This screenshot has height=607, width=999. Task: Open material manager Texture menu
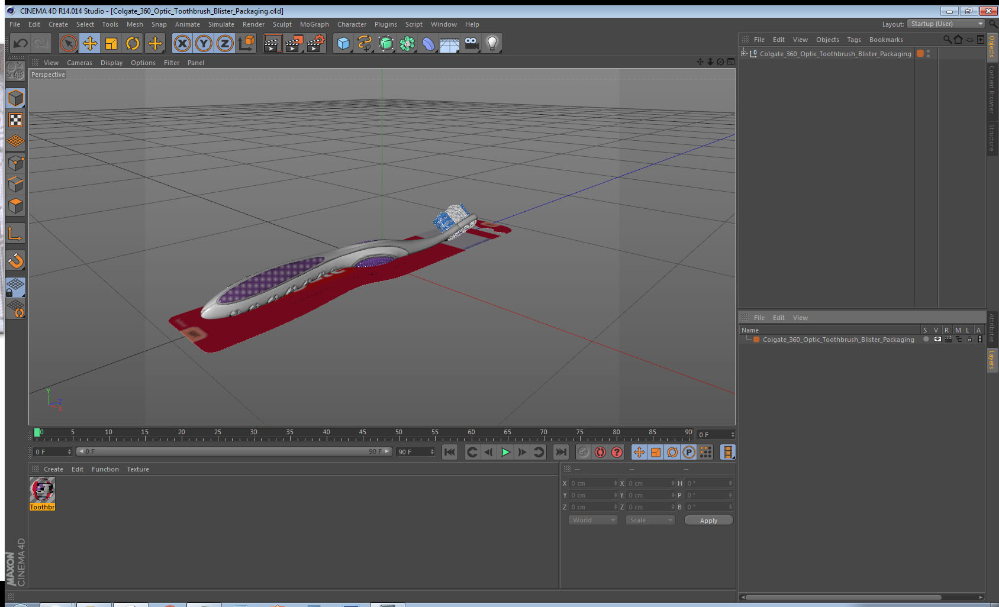[x=138, y=469]
